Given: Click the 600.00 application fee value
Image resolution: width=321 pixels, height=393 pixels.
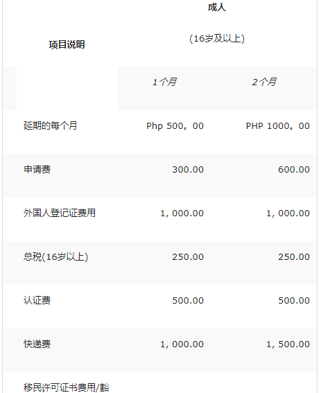Looking at the screenshot, I should click(294, 170).
